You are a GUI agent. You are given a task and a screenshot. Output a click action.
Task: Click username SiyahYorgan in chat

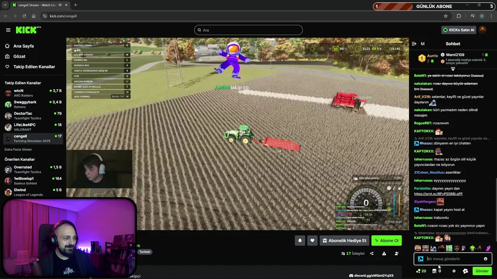[424, 202]
